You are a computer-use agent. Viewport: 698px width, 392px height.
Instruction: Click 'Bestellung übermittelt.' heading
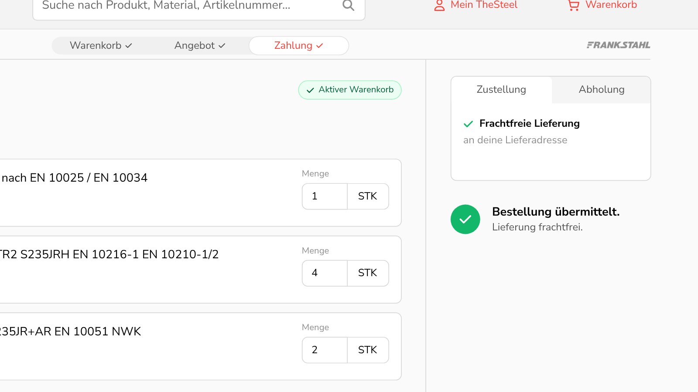coord(556,212)
